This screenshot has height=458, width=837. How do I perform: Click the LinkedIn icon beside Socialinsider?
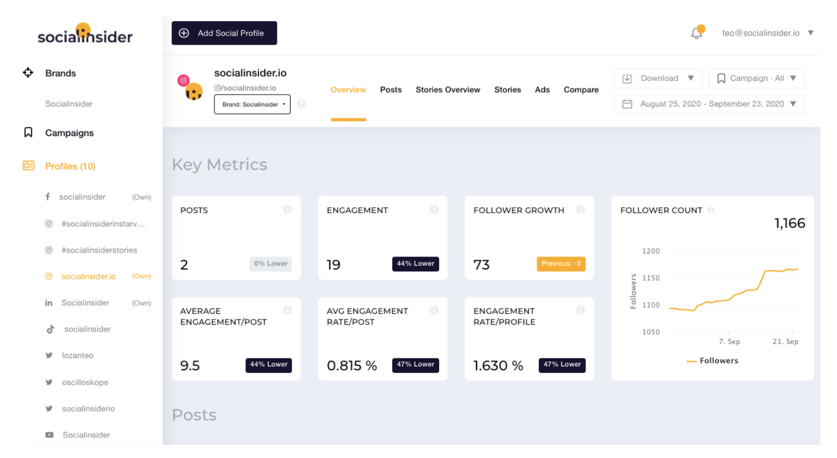(49, 303)
